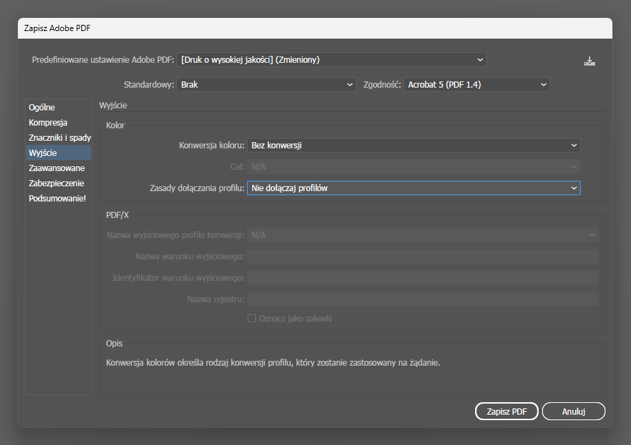Open the Adobe PDF preset dropdown
The width and height of the screenshot is (631, 445).
click(331, 60)
